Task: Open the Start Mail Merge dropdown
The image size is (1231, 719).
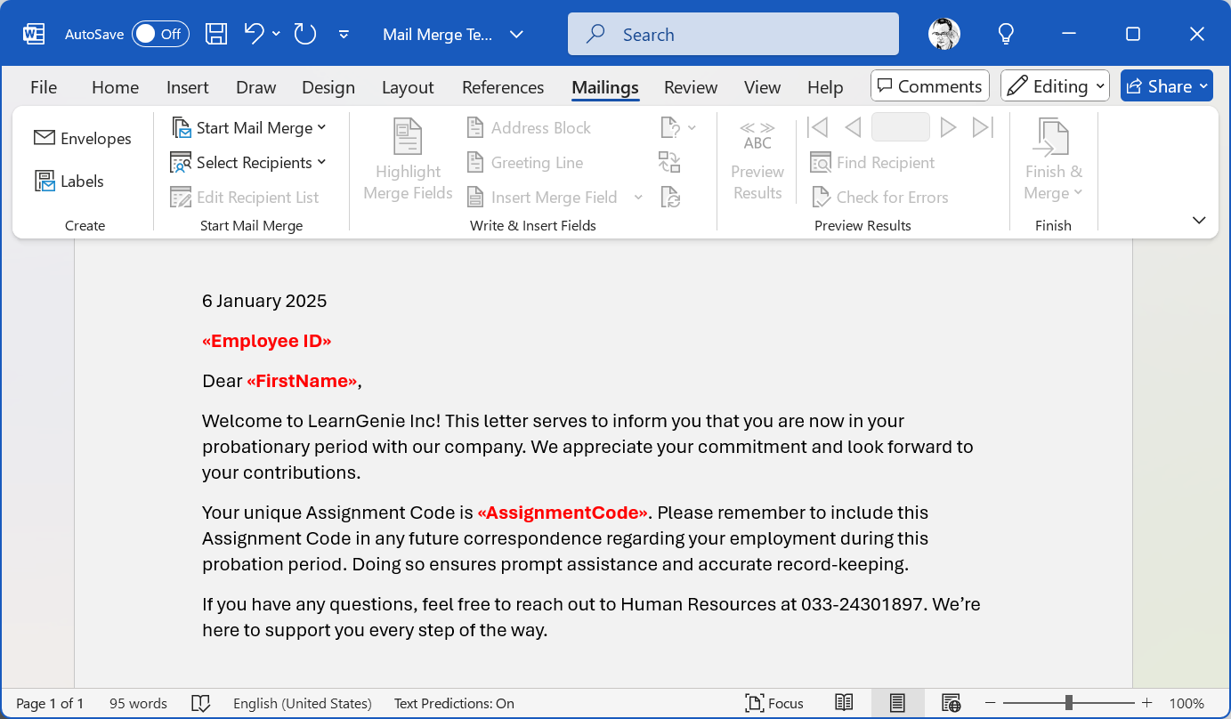Action: [249, 127]
